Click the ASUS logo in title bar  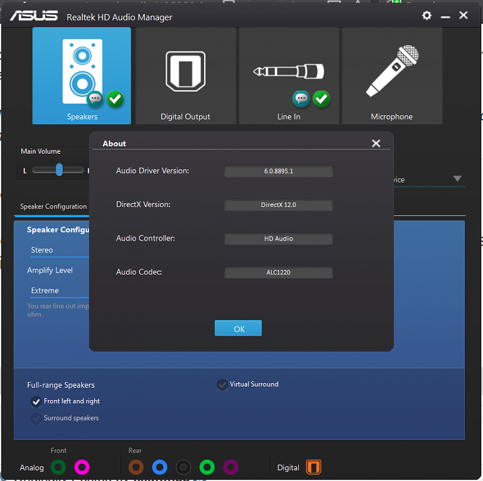point(33,15)
